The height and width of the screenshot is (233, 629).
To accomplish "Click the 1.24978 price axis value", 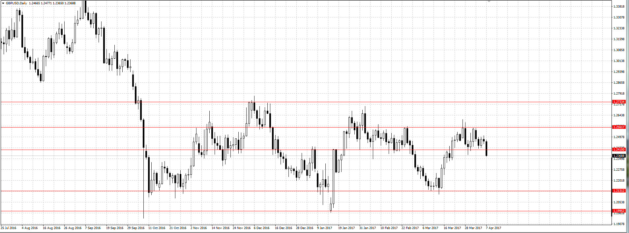I will click(x=619, y=137).
